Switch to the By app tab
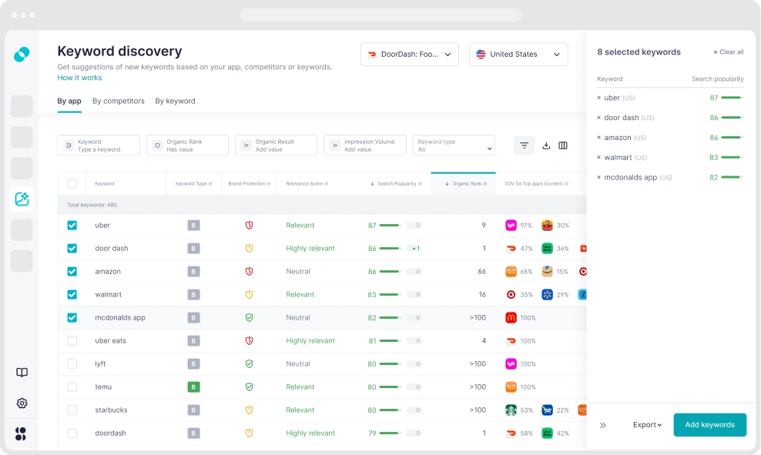The height and width of the screenshot is (455, 761). coord(69,101)
